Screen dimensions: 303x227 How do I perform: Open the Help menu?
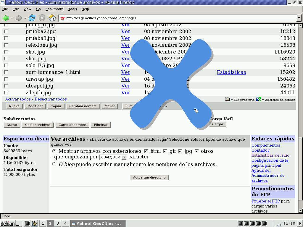pos(85,9)
